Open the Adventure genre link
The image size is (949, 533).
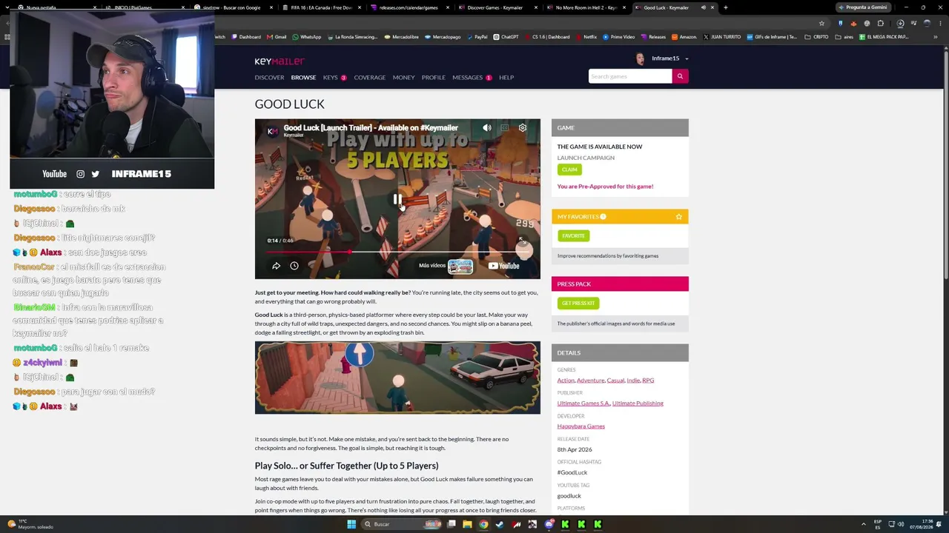pyautogui.click(x=591, y=381)
